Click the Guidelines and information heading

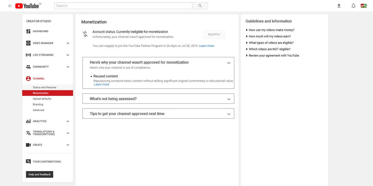click(x=269, y=21)
